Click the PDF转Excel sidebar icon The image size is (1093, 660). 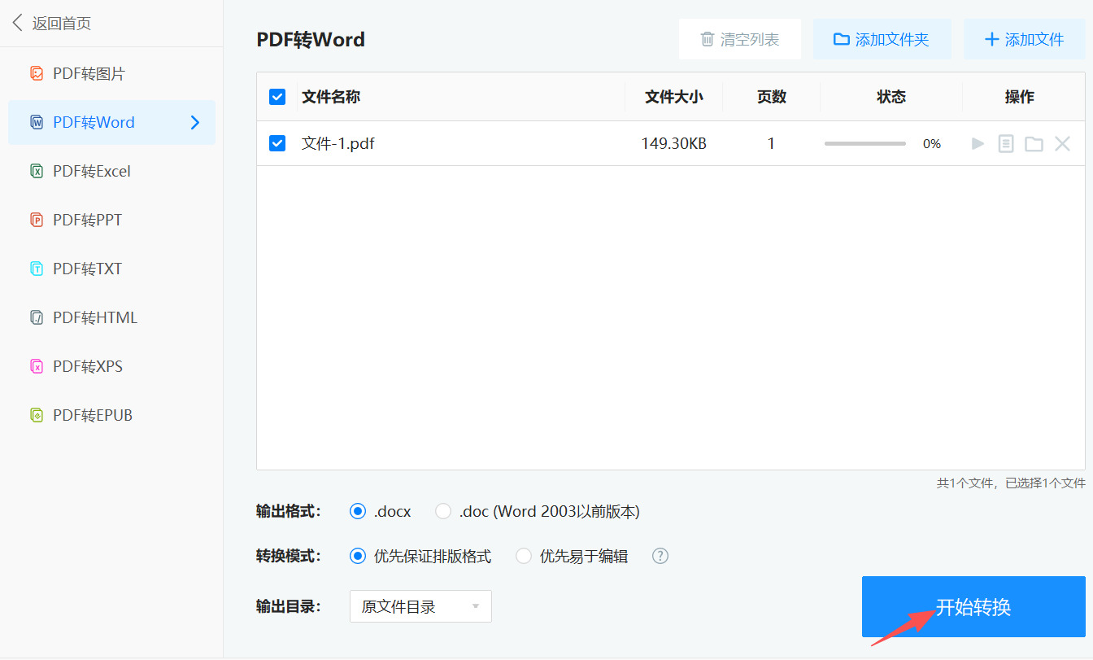click(37, 172)
